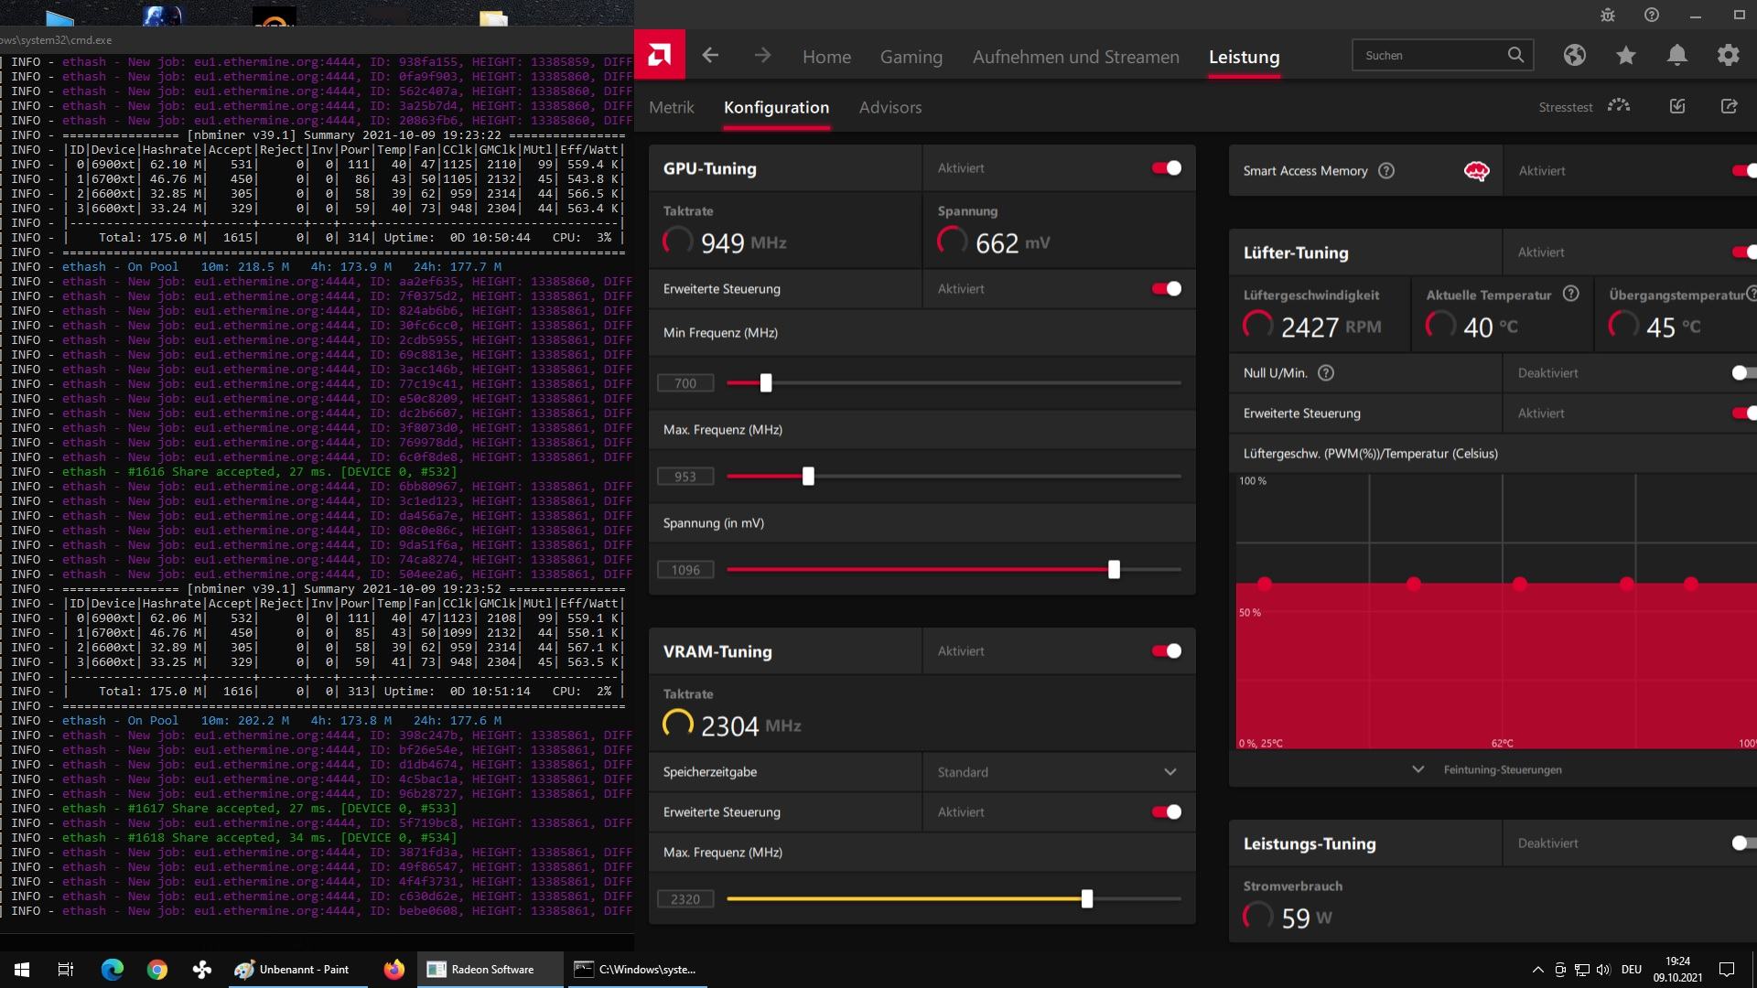
Task: Edit the Min Frequenz value 700
Action: click(x=685, y=383)
